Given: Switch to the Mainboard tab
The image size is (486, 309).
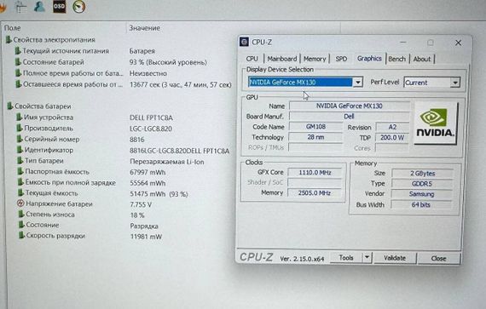Looking at the screenshot, I should click(x=281, y=59).
